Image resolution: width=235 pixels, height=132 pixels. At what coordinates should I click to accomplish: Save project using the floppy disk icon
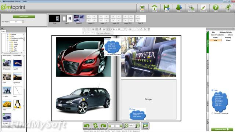tap(166, 8)
